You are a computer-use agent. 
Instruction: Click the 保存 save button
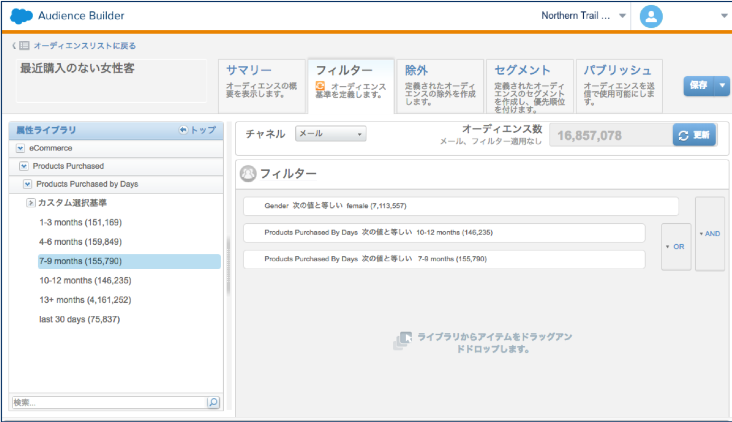click(x=698, y=86)
